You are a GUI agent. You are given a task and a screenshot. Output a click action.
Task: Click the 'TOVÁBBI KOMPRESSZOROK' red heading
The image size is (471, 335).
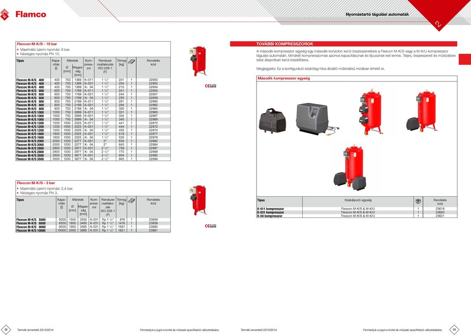pyautogui.click(x=285, y=44)
